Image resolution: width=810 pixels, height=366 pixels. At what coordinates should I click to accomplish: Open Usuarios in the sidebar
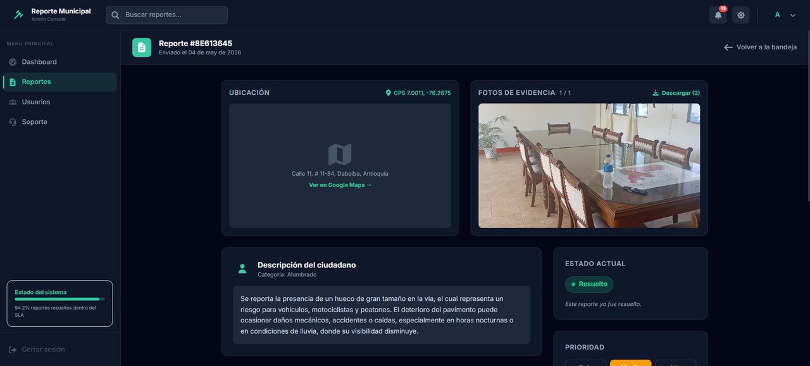click(x=60, y=102)
